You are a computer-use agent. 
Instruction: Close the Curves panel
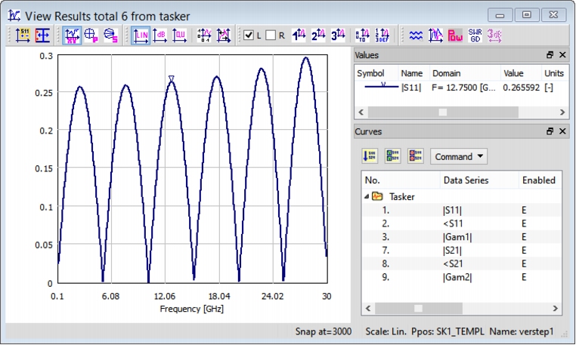coord(562,131)
